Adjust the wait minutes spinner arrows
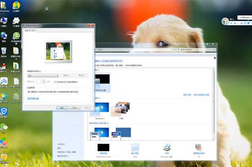Screen dimensions: 252x167 coord(44,81)
